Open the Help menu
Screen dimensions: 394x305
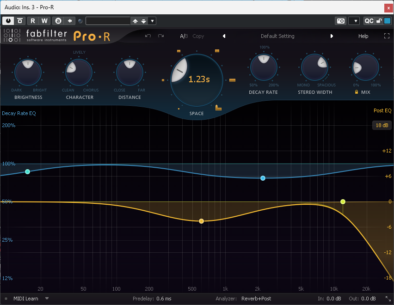click(363, 36)
